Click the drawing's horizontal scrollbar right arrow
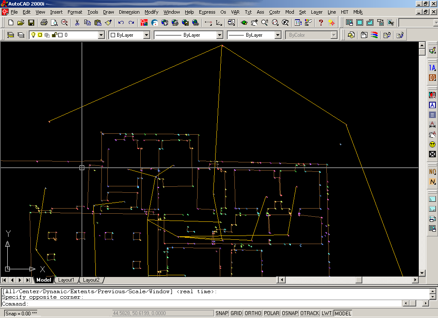Screen dimensions: 438x318 pos(415,280)
